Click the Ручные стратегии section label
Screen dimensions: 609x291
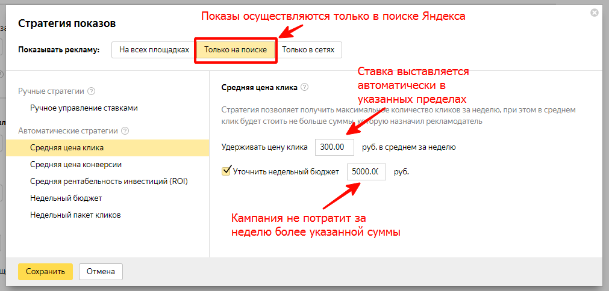coord(51,91)
